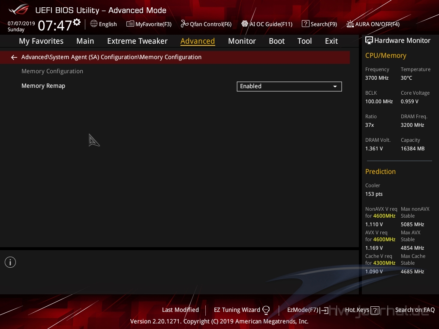Click the Search question-mark icon
This screenshot has height=329, width=439.
click(305, 24)
